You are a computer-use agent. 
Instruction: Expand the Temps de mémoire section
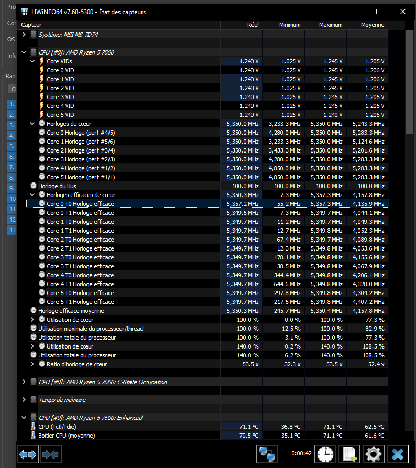coord(24,400)
